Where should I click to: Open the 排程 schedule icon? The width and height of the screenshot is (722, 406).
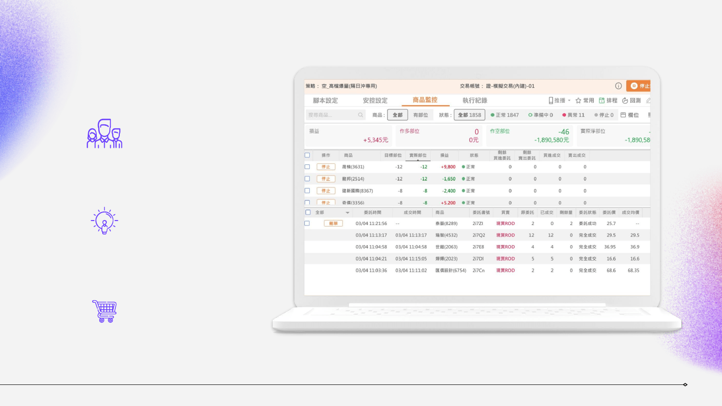click(x=602, y=101)
